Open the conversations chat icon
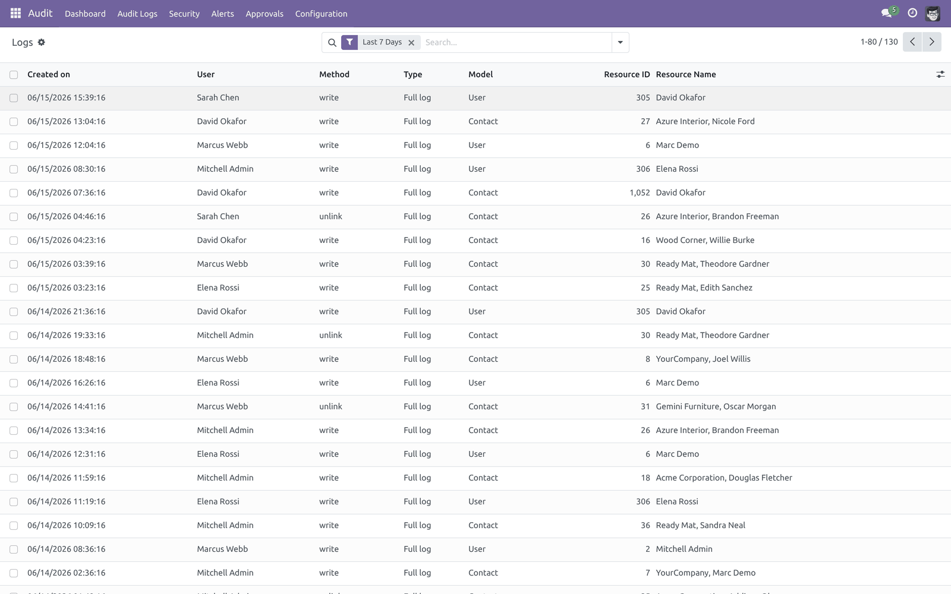951x594 pixels. (x=886, y=13)
